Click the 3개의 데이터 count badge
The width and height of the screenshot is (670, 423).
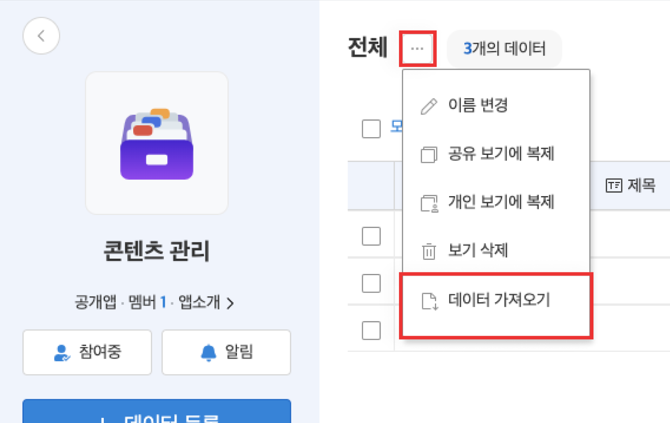(x=504, y=49)
